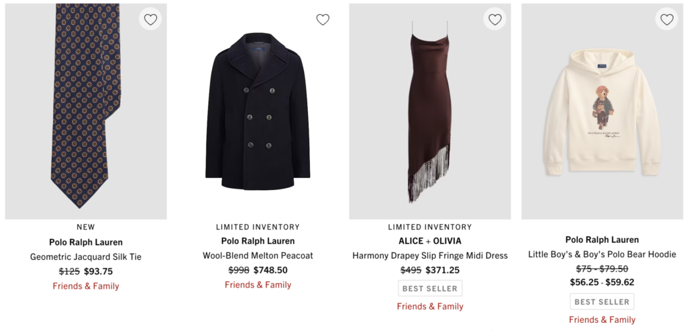Favorite the Geometric Jacquard Silk Tie with heart
Viewport: 687px width, 331px height.
(150, 19)
